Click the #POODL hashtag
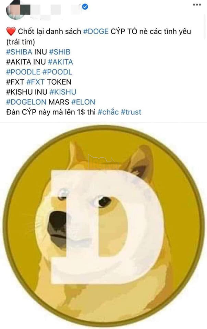 pos(57,72)
